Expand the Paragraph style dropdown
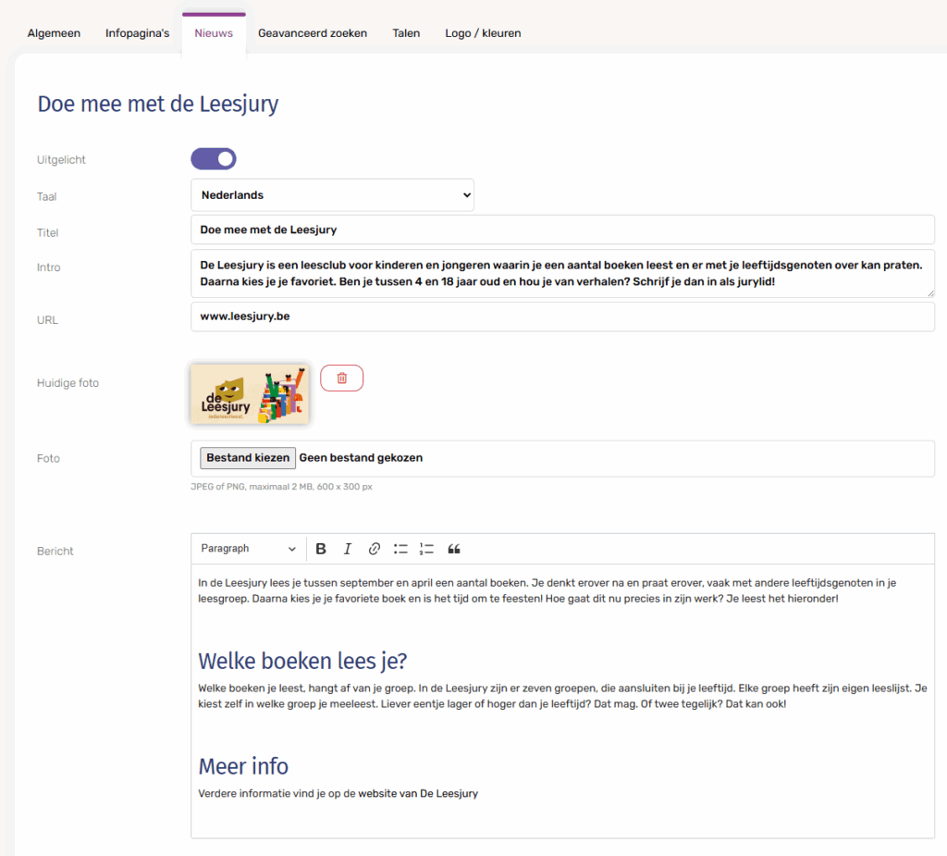The width and height of the screenshot is (947, 856). [248, 549]
